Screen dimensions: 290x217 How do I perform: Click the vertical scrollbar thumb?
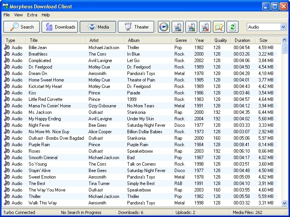click(x=284, y=48)
